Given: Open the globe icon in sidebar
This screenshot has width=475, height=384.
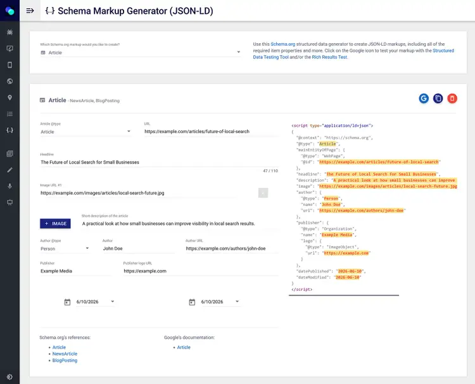Looking at the screenshot, I should tap(9, 81).
